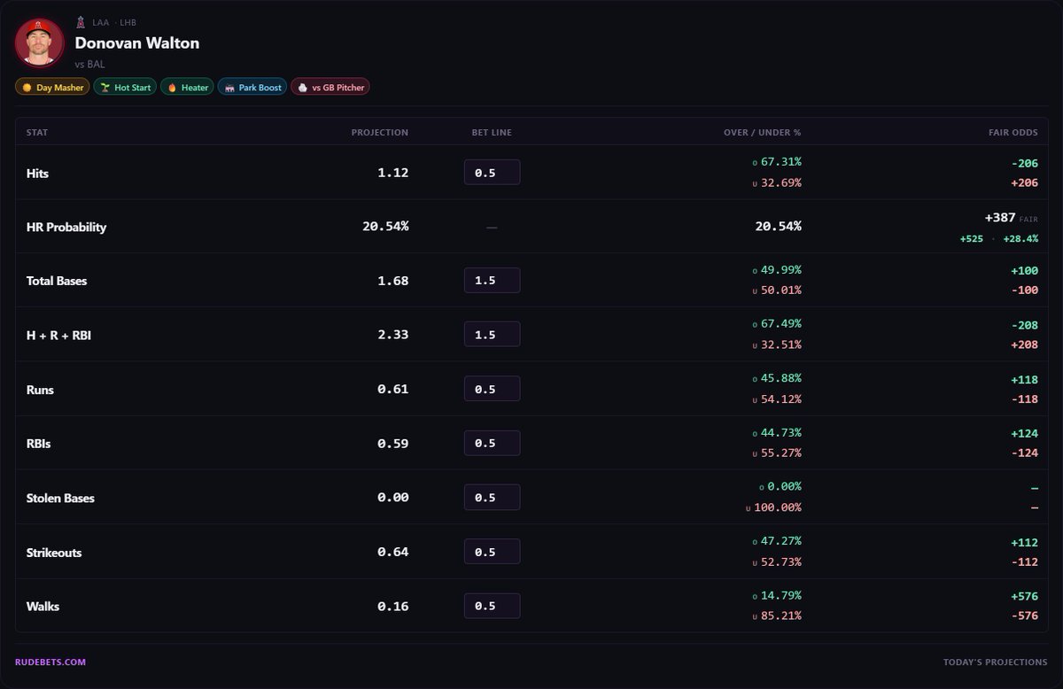Click the Strikeouts projection 0.64
The image size is (1063, 689).
coord(393,552)
